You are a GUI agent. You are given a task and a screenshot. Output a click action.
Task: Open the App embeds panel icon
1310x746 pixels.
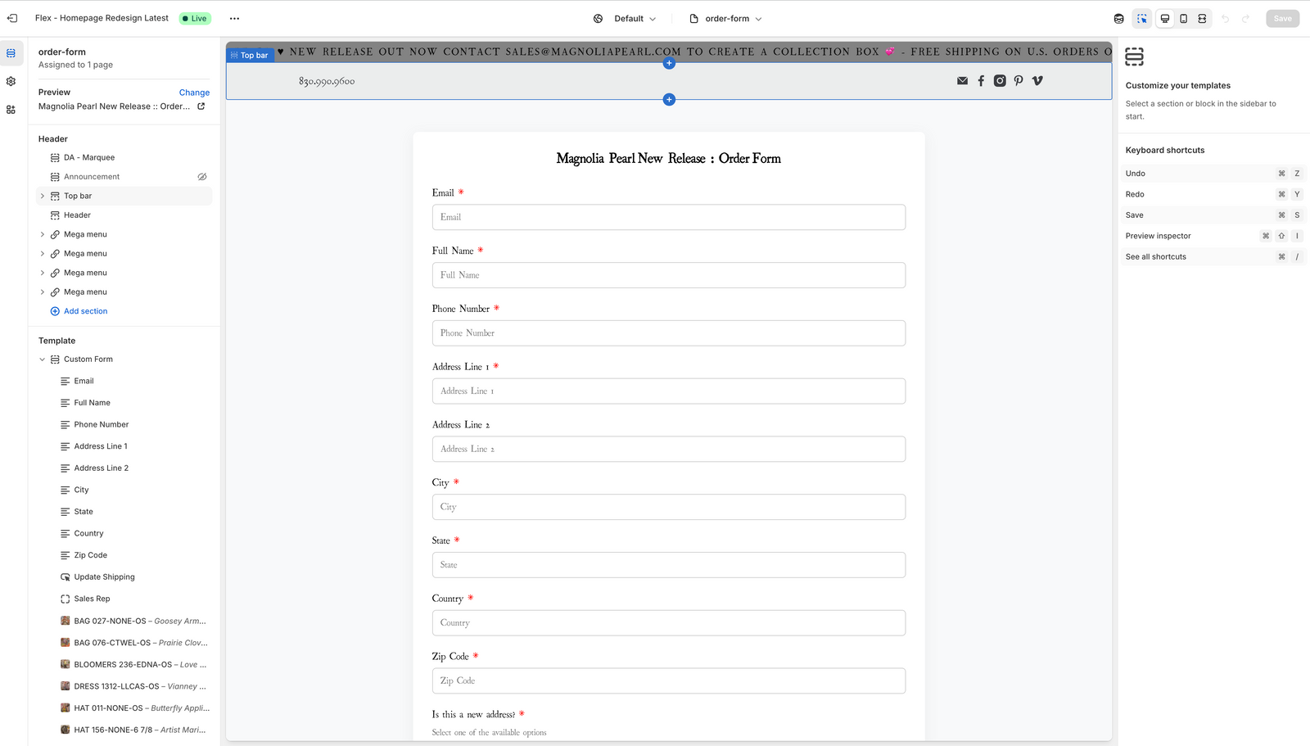[11, 110]
